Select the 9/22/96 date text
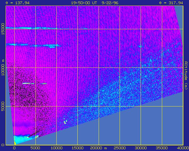This screenshot has width=189, height=151. click(110, 3)
